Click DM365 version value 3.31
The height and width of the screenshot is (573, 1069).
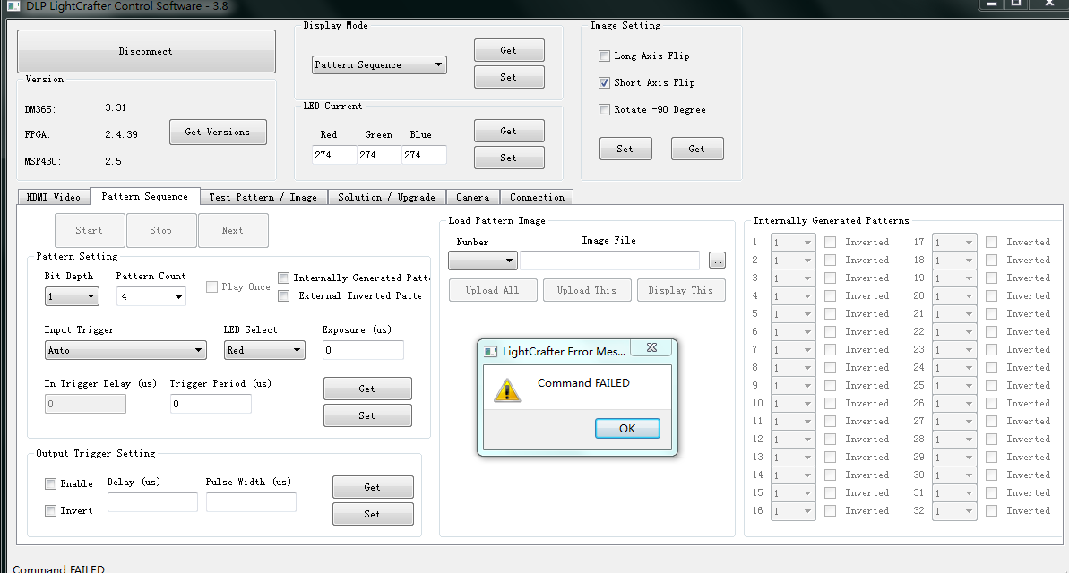click(x=116, y=107)
